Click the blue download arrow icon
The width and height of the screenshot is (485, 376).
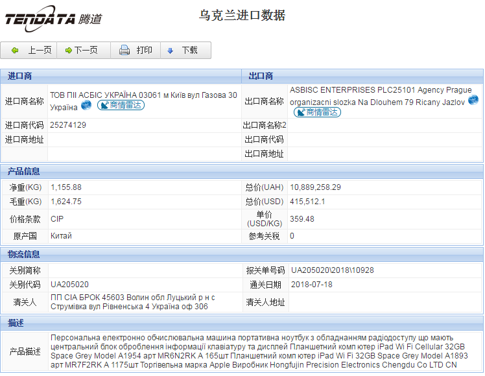tap(171, 51)
